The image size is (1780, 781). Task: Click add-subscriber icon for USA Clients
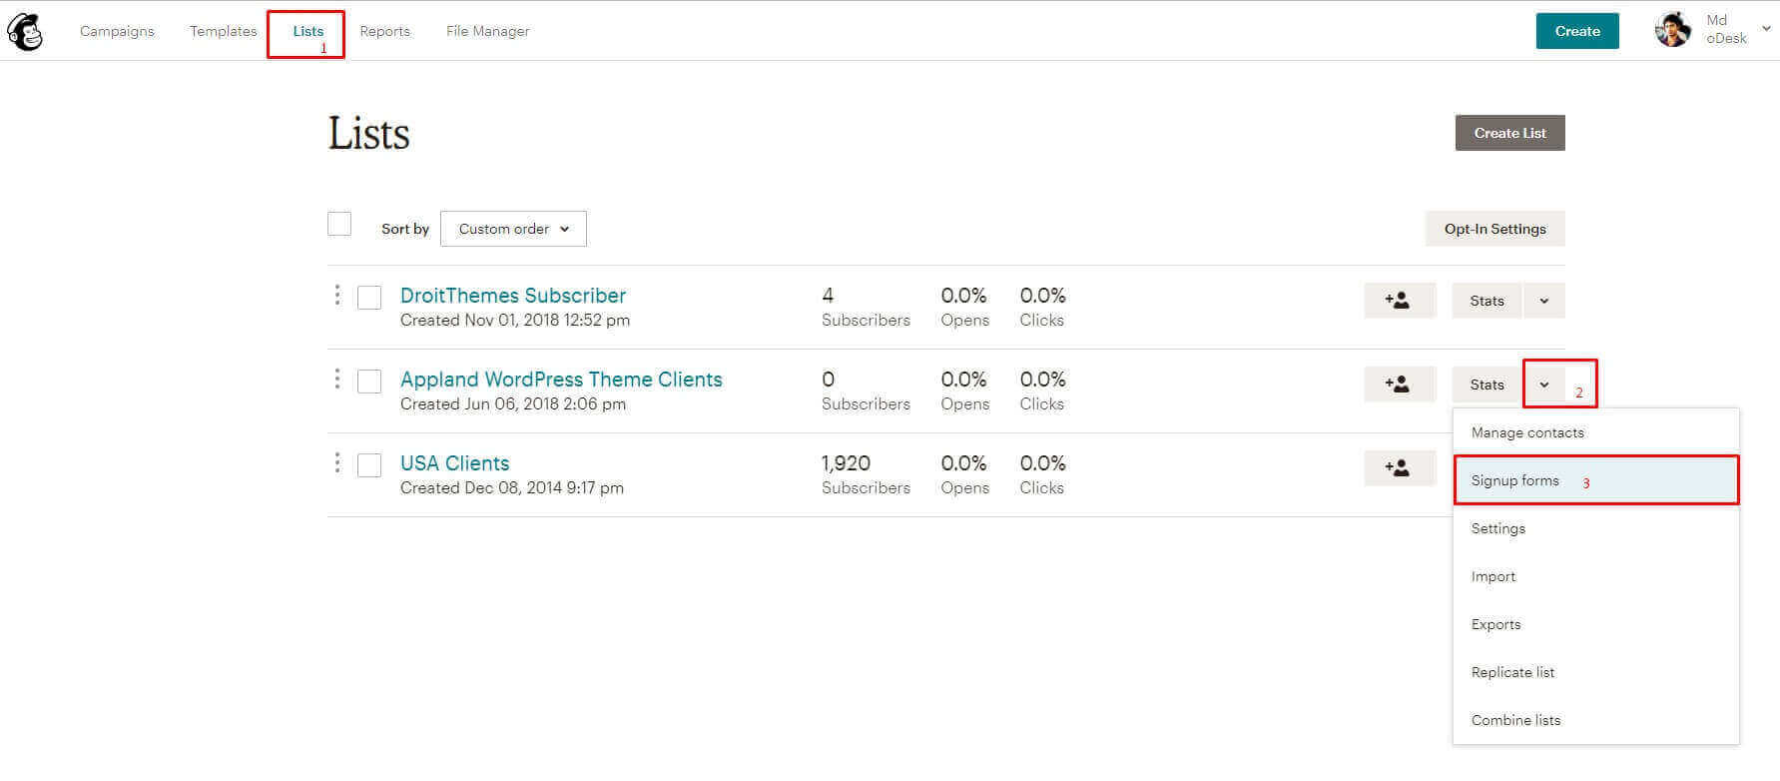(1399, 468)
